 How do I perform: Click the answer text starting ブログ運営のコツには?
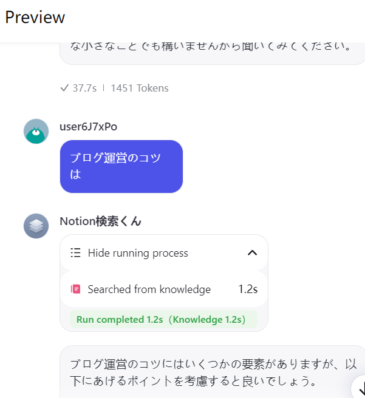point(213,373)
